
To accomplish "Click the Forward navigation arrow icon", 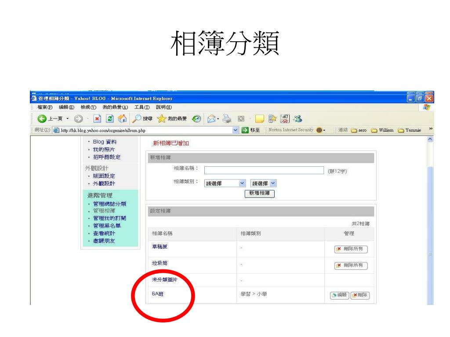I will 78,118.
